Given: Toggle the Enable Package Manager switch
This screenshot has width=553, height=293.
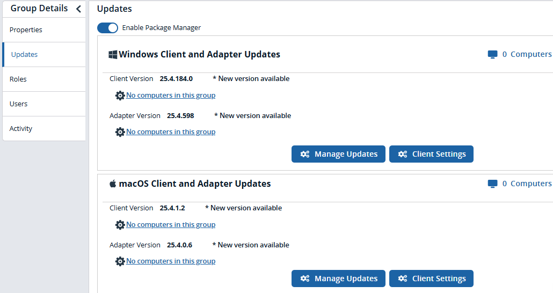Looking at the screenshot, I should click(x=107, y=28).
